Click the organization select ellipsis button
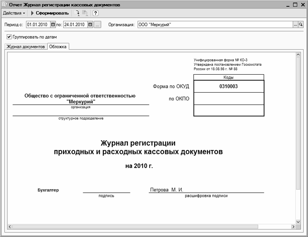 (x=296, y=24)
